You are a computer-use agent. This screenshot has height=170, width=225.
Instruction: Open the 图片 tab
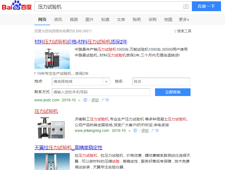coord(89,20)
